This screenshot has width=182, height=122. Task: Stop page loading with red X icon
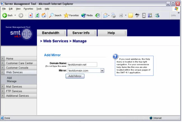click(31, 15)
